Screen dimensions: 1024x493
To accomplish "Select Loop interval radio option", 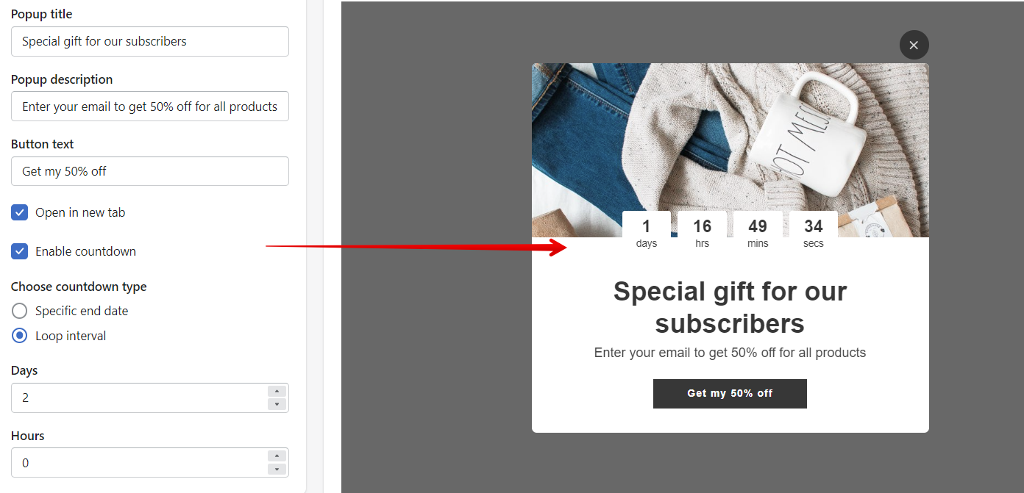I will tap(20, 336).
